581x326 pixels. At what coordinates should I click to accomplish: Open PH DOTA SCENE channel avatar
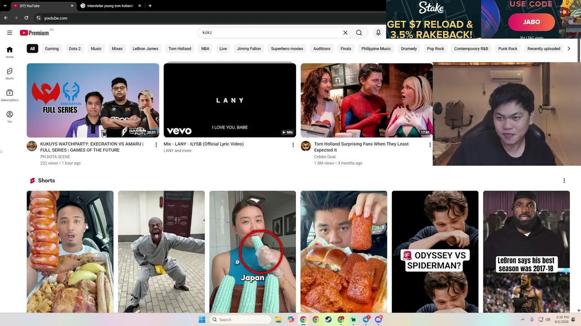(32, 146)
